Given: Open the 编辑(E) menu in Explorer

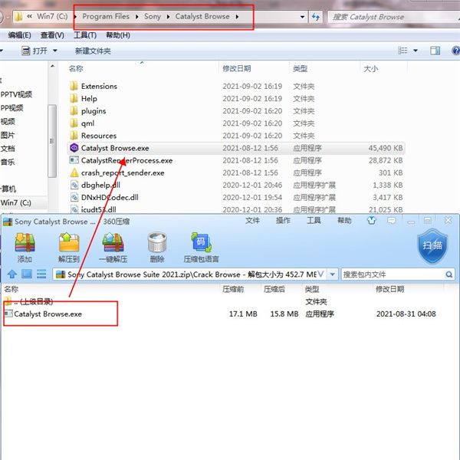Looking at the screenshot, I should [x=19, y=35].
